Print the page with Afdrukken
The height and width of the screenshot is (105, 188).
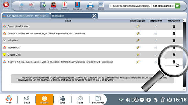coord(90,6)
